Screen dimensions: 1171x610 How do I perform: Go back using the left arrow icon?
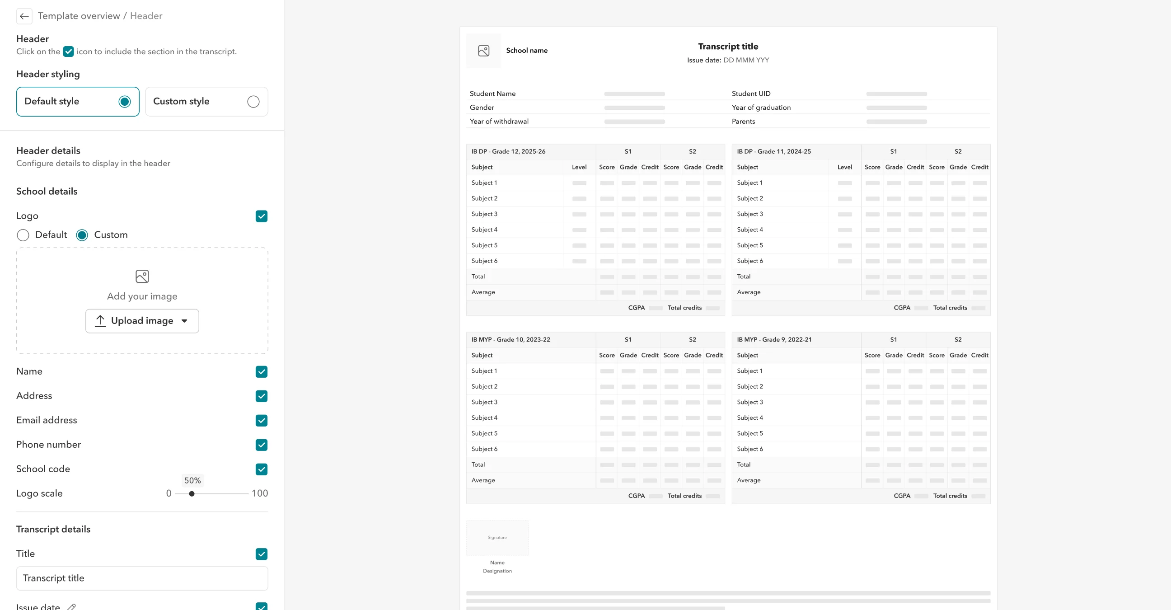click(24, 16)
